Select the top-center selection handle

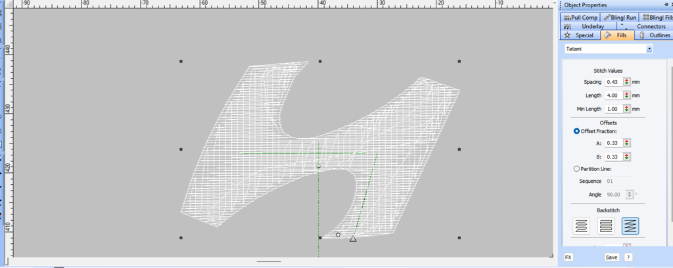[x=320, y=62]
